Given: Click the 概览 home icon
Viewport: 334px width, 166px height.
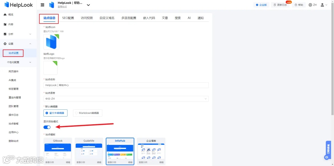Looking at the screenshot, I should click(5, 15).
